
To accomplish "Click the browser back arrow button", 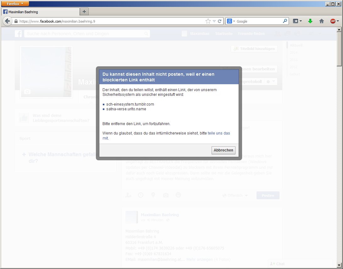I will click(7, 21).
